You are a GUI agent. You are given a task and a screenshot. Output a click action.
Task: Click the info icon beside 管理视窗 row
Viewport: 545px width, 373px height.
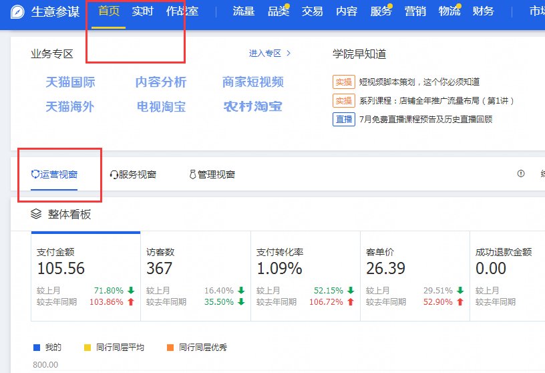tap(521, 173)
